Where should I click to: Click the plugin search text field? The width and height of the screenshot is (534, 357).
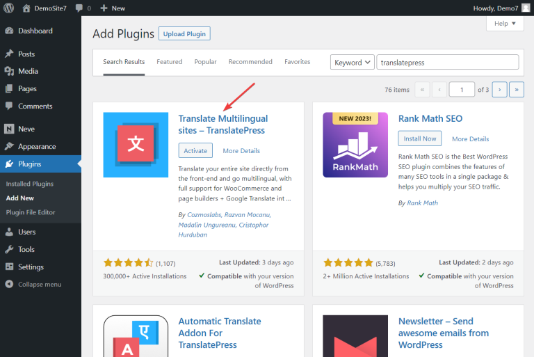447,63
